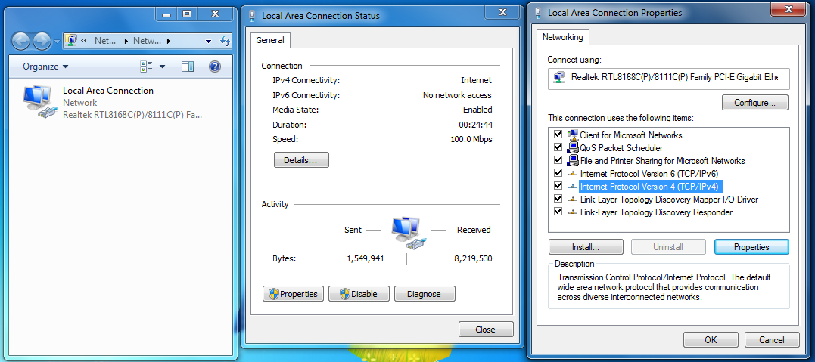Screen dimensions: 815x362
Task: Uncheck Link-Layer Topology Discovery Mapper I/O Driver
Action: pos(558,199)
